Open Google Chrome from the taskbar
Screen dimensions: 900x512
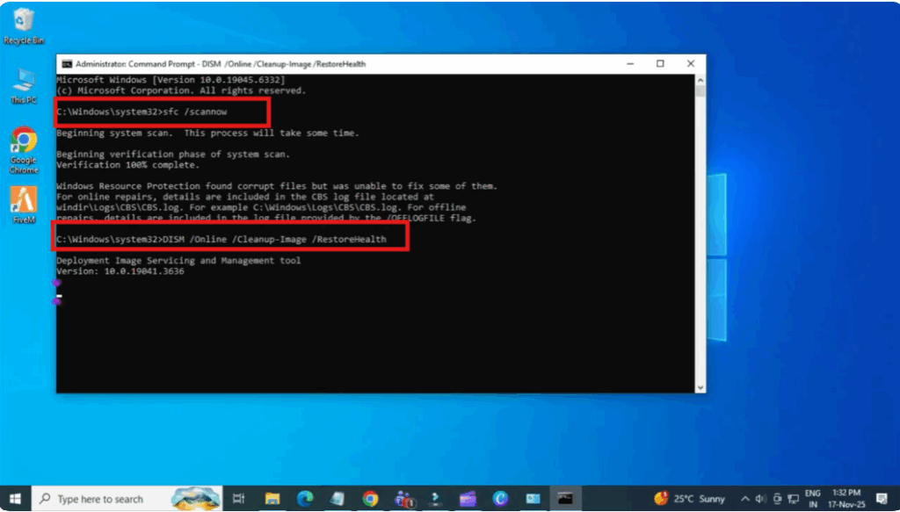(371, 498)
